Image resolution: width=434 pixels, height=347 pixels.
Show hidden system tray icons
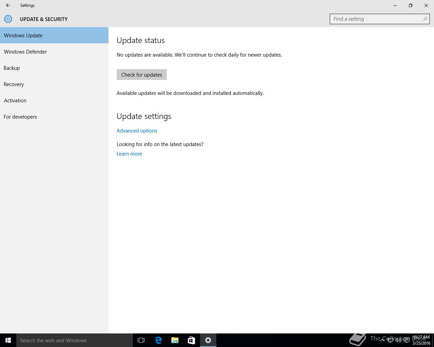382,340
